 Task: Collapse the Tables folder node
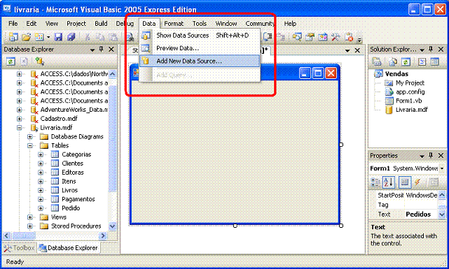pos(30,145)
